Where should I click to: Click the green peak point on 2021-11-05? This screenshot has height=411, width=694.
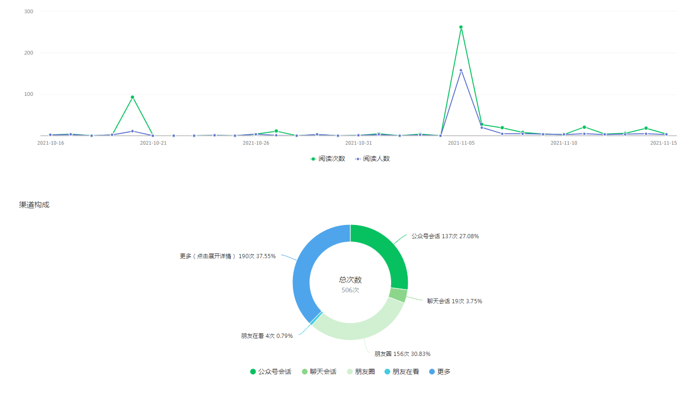coord(461,27)
